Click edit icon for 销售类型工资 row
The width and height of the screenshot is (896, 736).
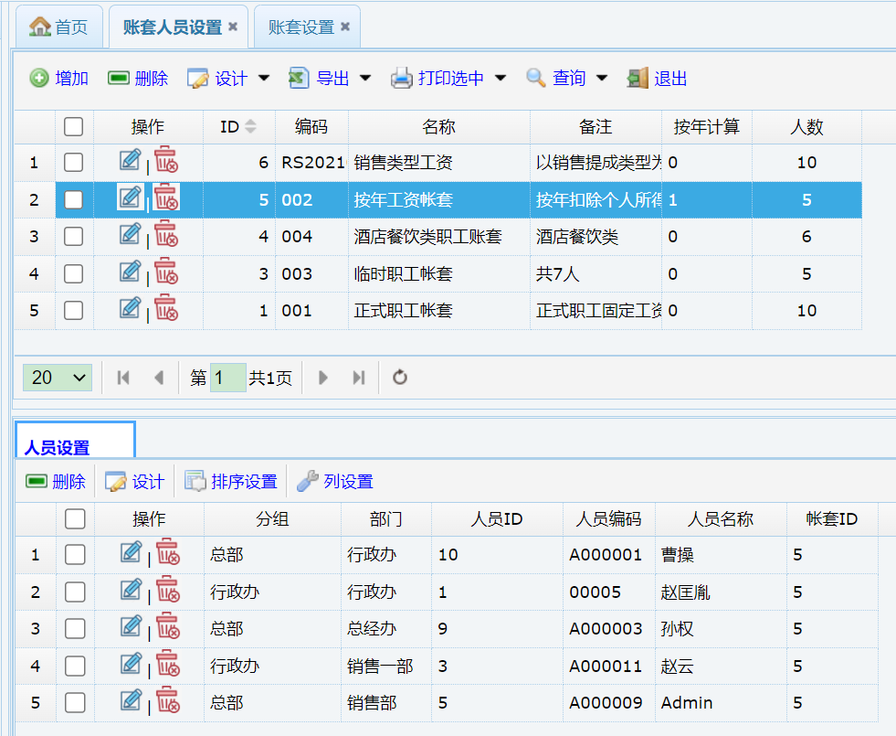(130, 161)
